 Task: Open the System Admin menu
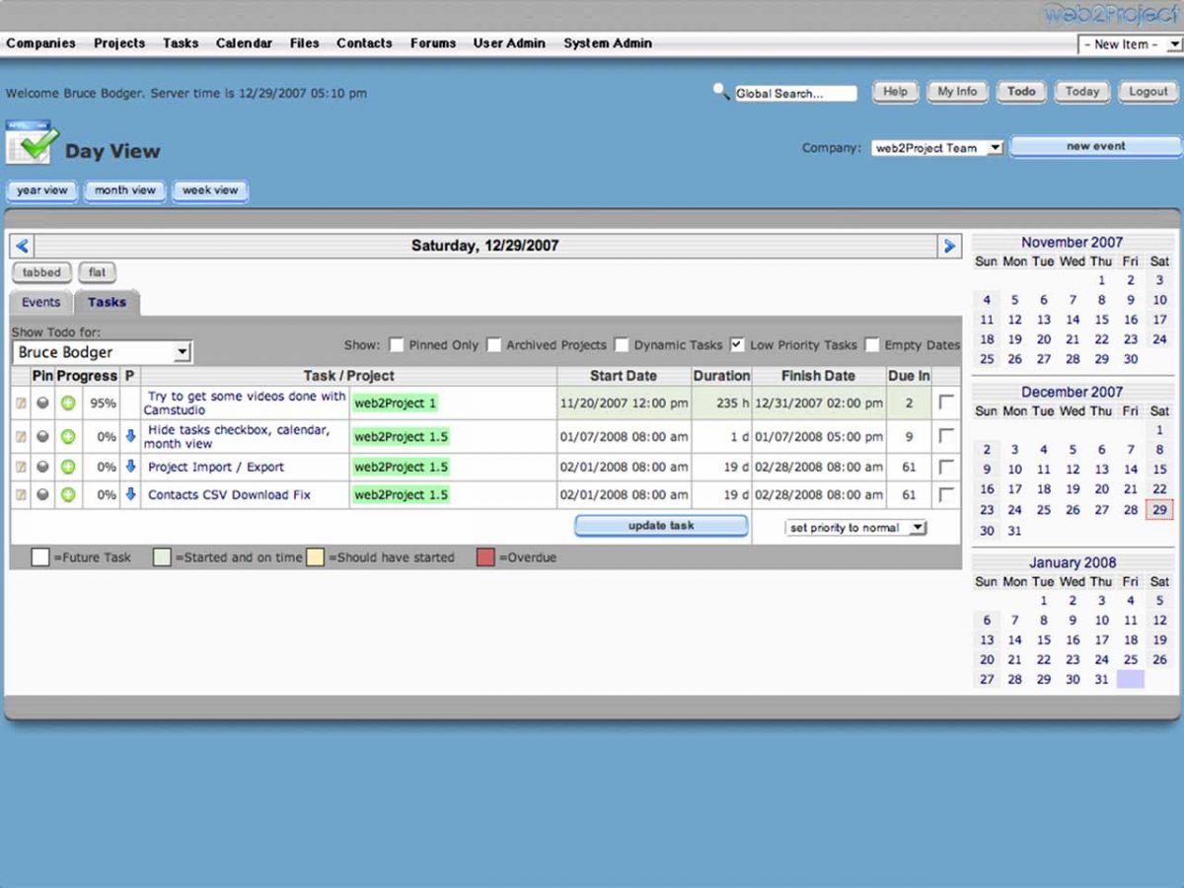pyautogui.click(x=607, y=42)
